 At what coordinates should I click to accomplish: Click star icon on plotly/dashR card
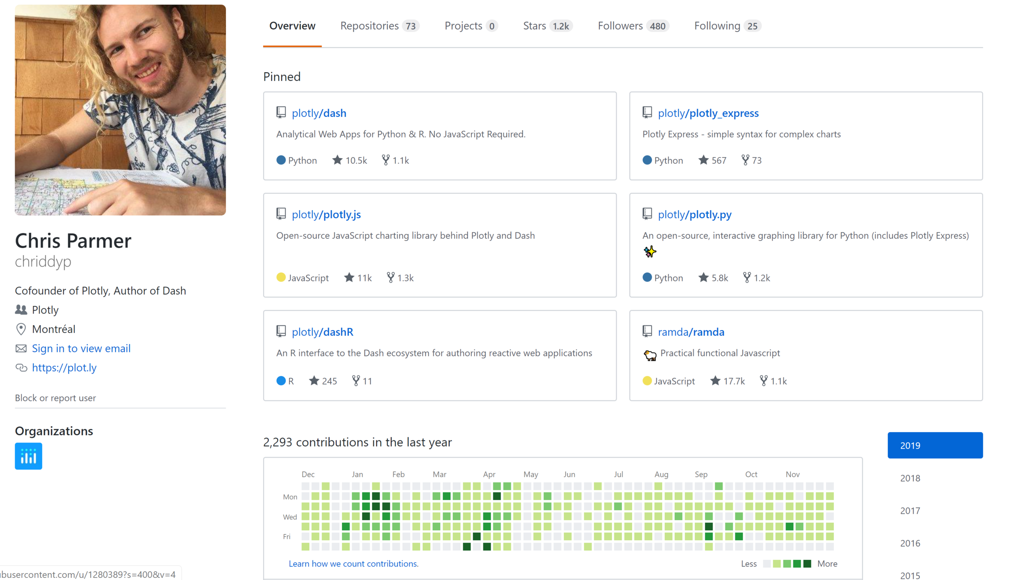(314, 381)
